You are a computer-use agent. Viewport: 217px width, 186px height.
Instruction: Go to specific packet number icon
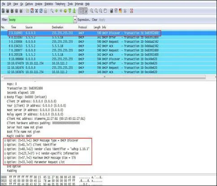(x=65, y=11)
